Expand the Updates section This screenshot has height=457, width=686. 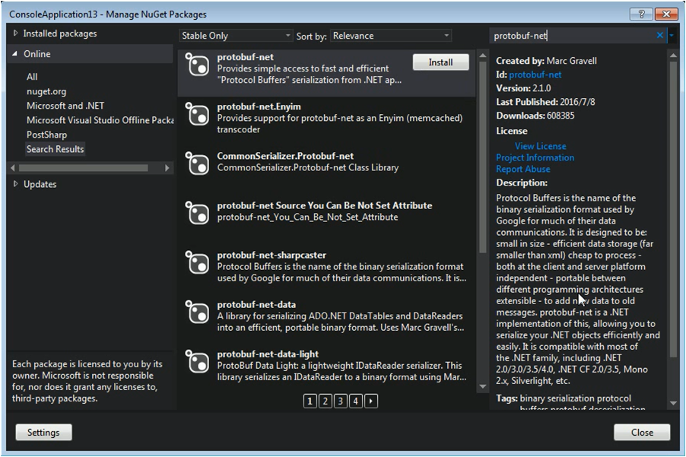pyautogui.click(x=15, y=184)
